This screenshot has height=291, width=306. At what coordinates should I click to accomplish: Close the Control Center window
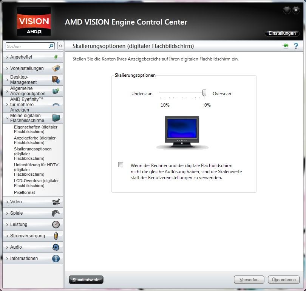(x=296, y=10)
